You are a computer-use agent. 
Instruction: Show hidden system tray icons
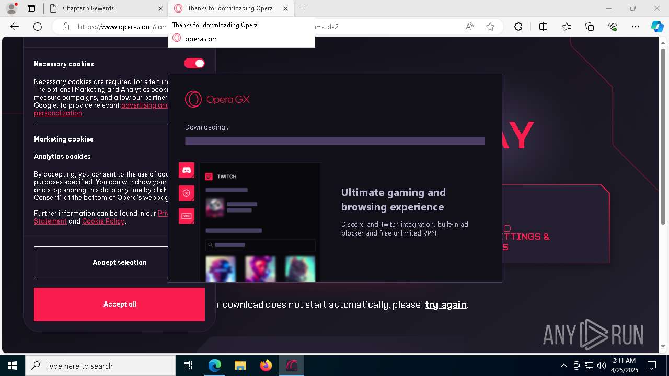point(563,366)
